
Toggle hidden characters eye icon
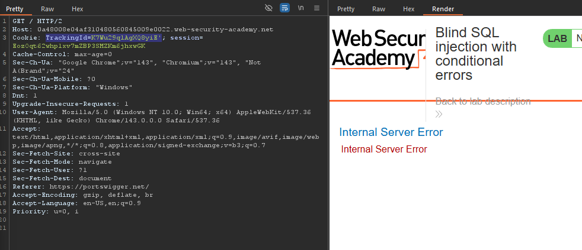click(268, 8)
